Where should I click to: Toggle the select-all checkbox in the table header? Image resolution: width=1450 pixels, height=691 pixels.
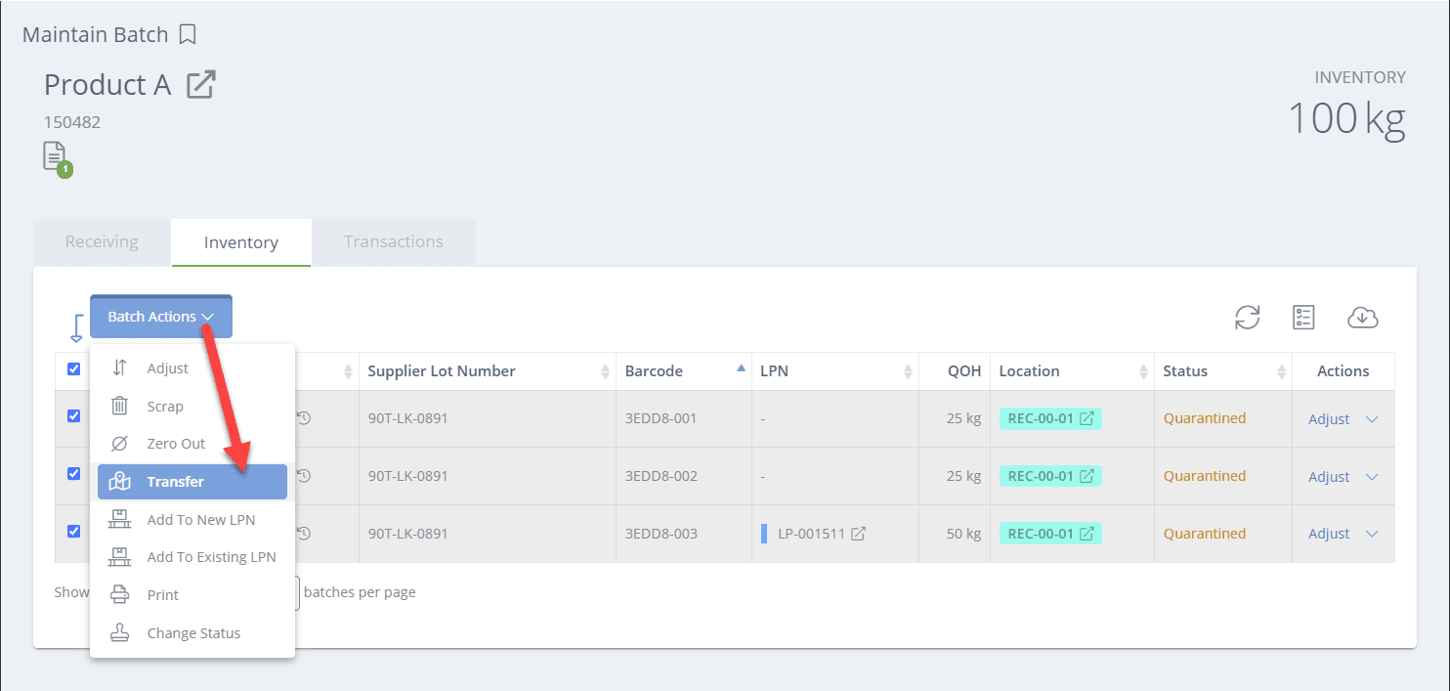coord(73,368)
